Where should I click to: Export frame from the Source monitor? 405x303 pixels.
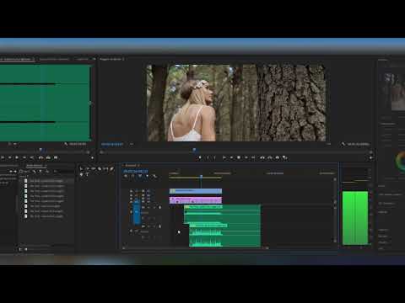coord(56,157)
